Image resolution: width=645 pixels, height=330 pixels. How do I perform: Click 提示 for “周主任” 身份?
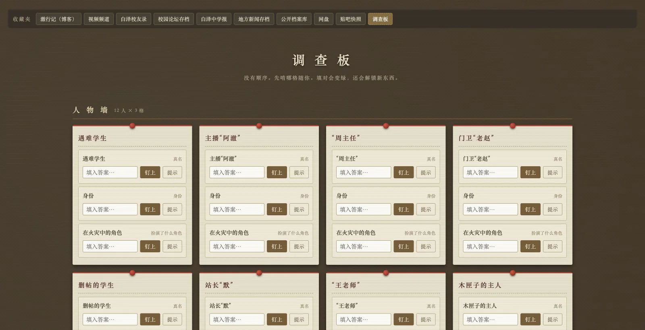[x=426, y=209]
